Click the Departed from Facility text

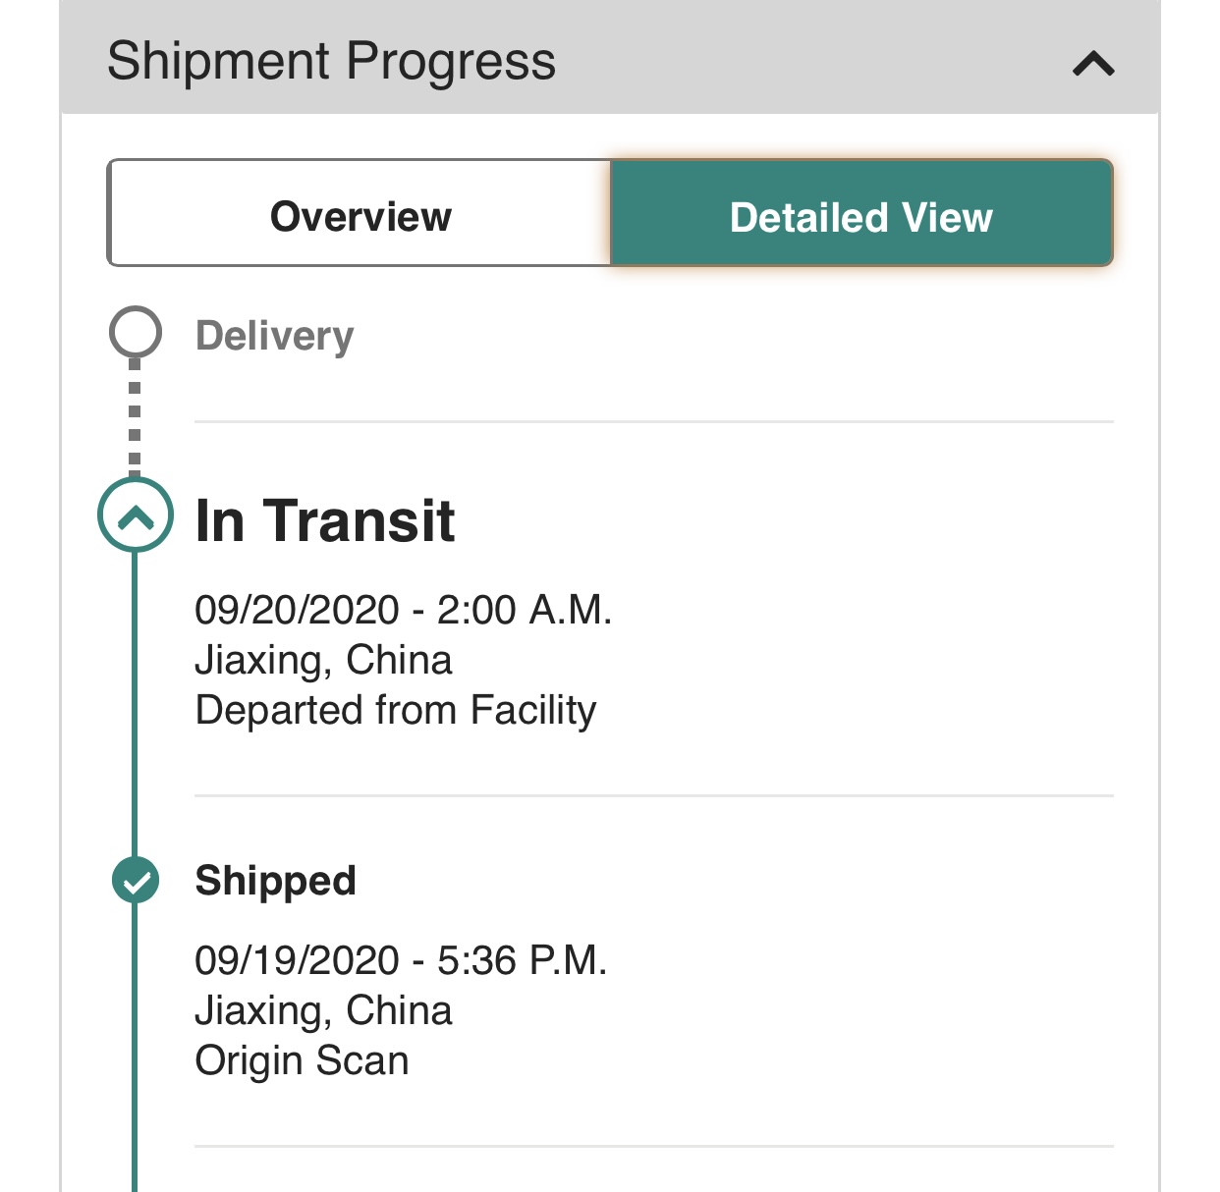click(396, 710)
